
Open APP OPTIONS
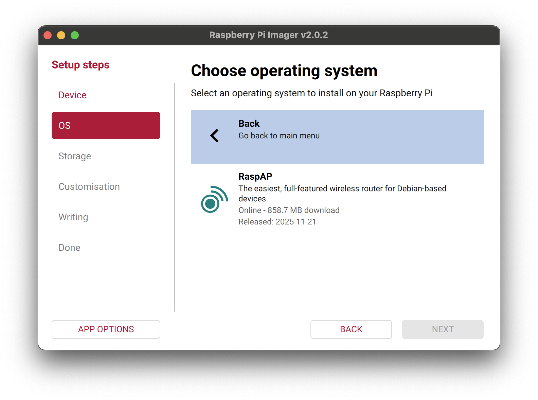[x=106, y=329]
